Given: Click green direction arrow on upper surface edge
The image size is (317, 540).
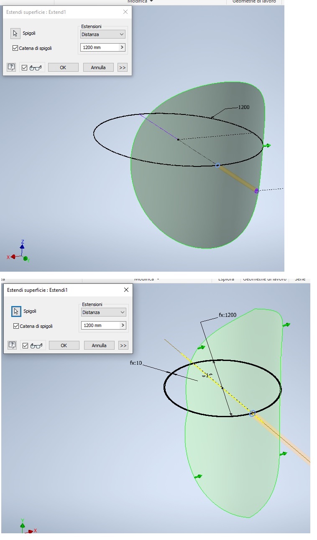Looking at the screenshot, I should pyautogui.click(x=267, y=145).
